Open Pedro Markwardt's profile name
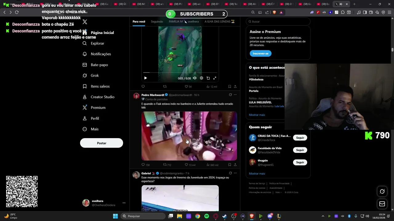 pyautogui.click(x=153, y=95)
